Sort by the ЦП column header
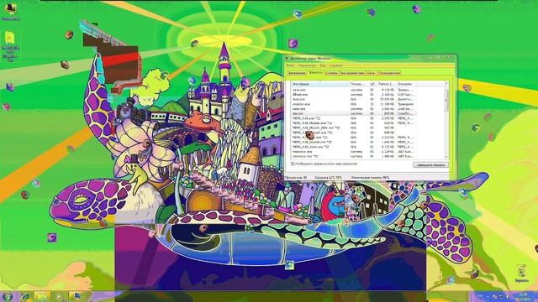 click(372, 84)
